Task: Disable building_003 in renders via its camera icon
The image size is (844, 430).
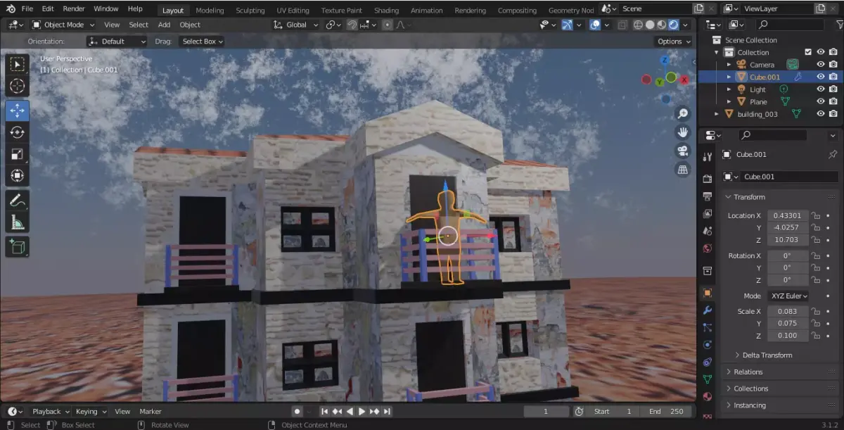Action: 833,114
